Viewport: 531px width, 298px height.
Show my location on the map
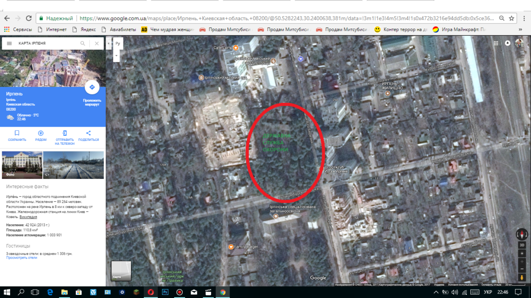coord(522,253)
